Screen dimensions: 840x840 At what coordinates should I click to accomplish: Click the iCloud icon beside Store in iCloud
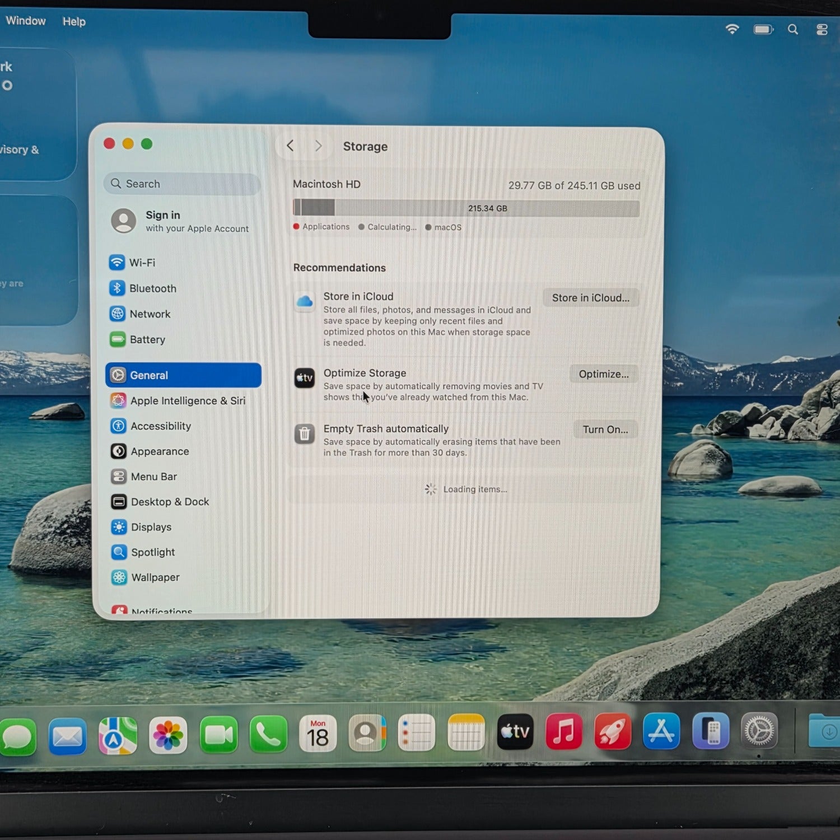(305, 302)
